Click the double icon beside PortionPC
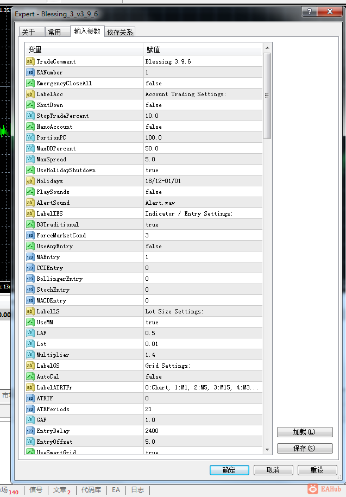This screenshot has width=346, height=497. pyautogui.click(x=30, y=137)
